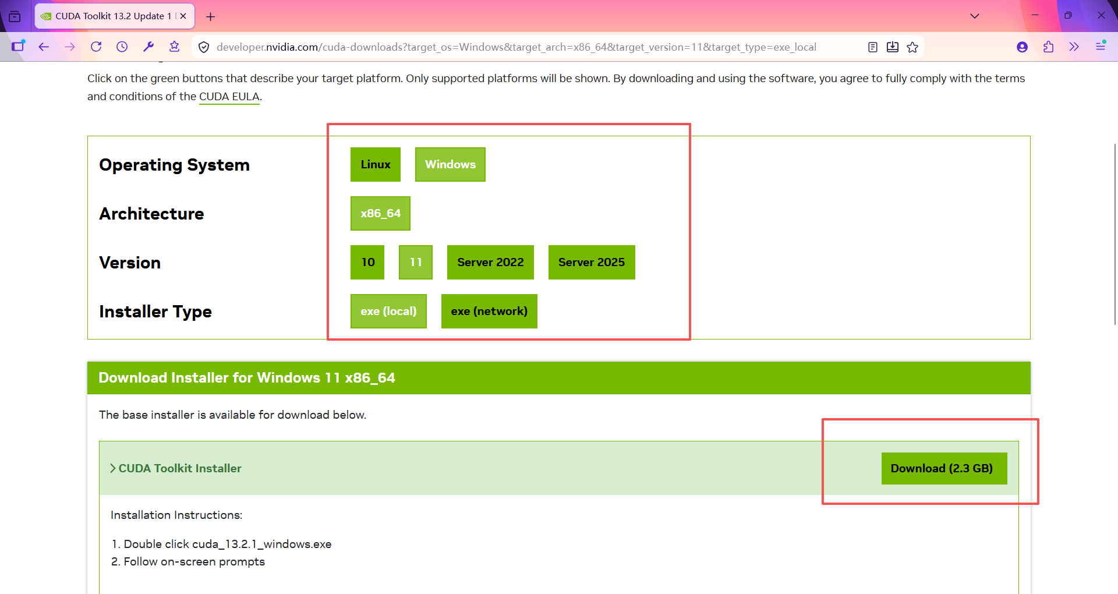Go back to the previous page
This screenshot has height=594, width=1118.
pos(44,47)
